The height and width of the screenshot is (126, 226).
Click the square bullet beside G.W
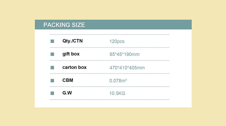pyautogui.click(x=52, y=93)
